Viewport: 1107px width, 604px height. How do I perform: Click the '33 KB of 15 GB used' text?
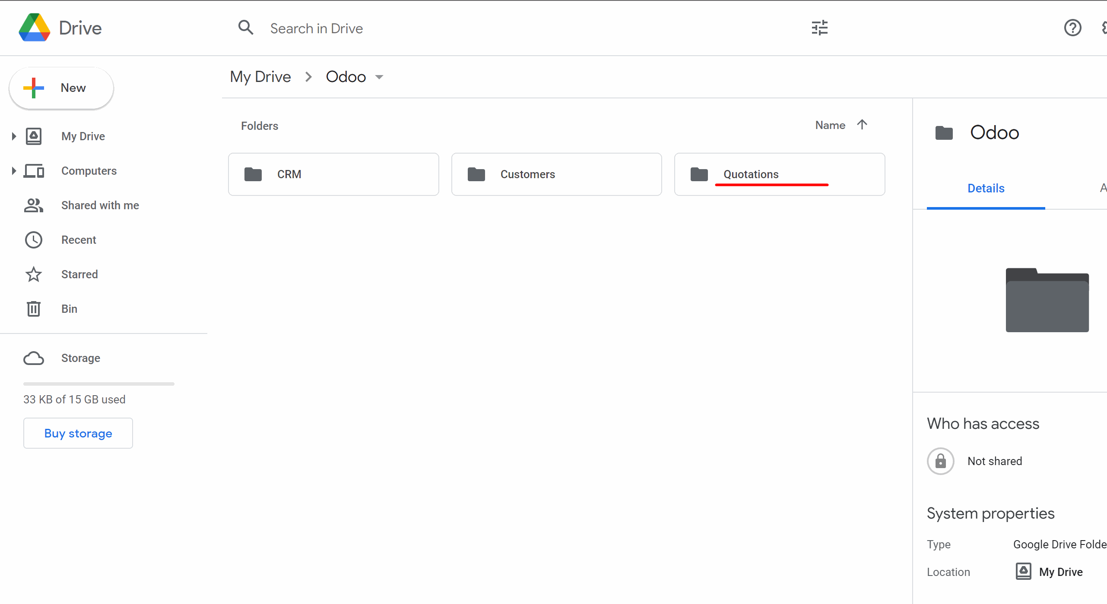click(x=74, y=400)
